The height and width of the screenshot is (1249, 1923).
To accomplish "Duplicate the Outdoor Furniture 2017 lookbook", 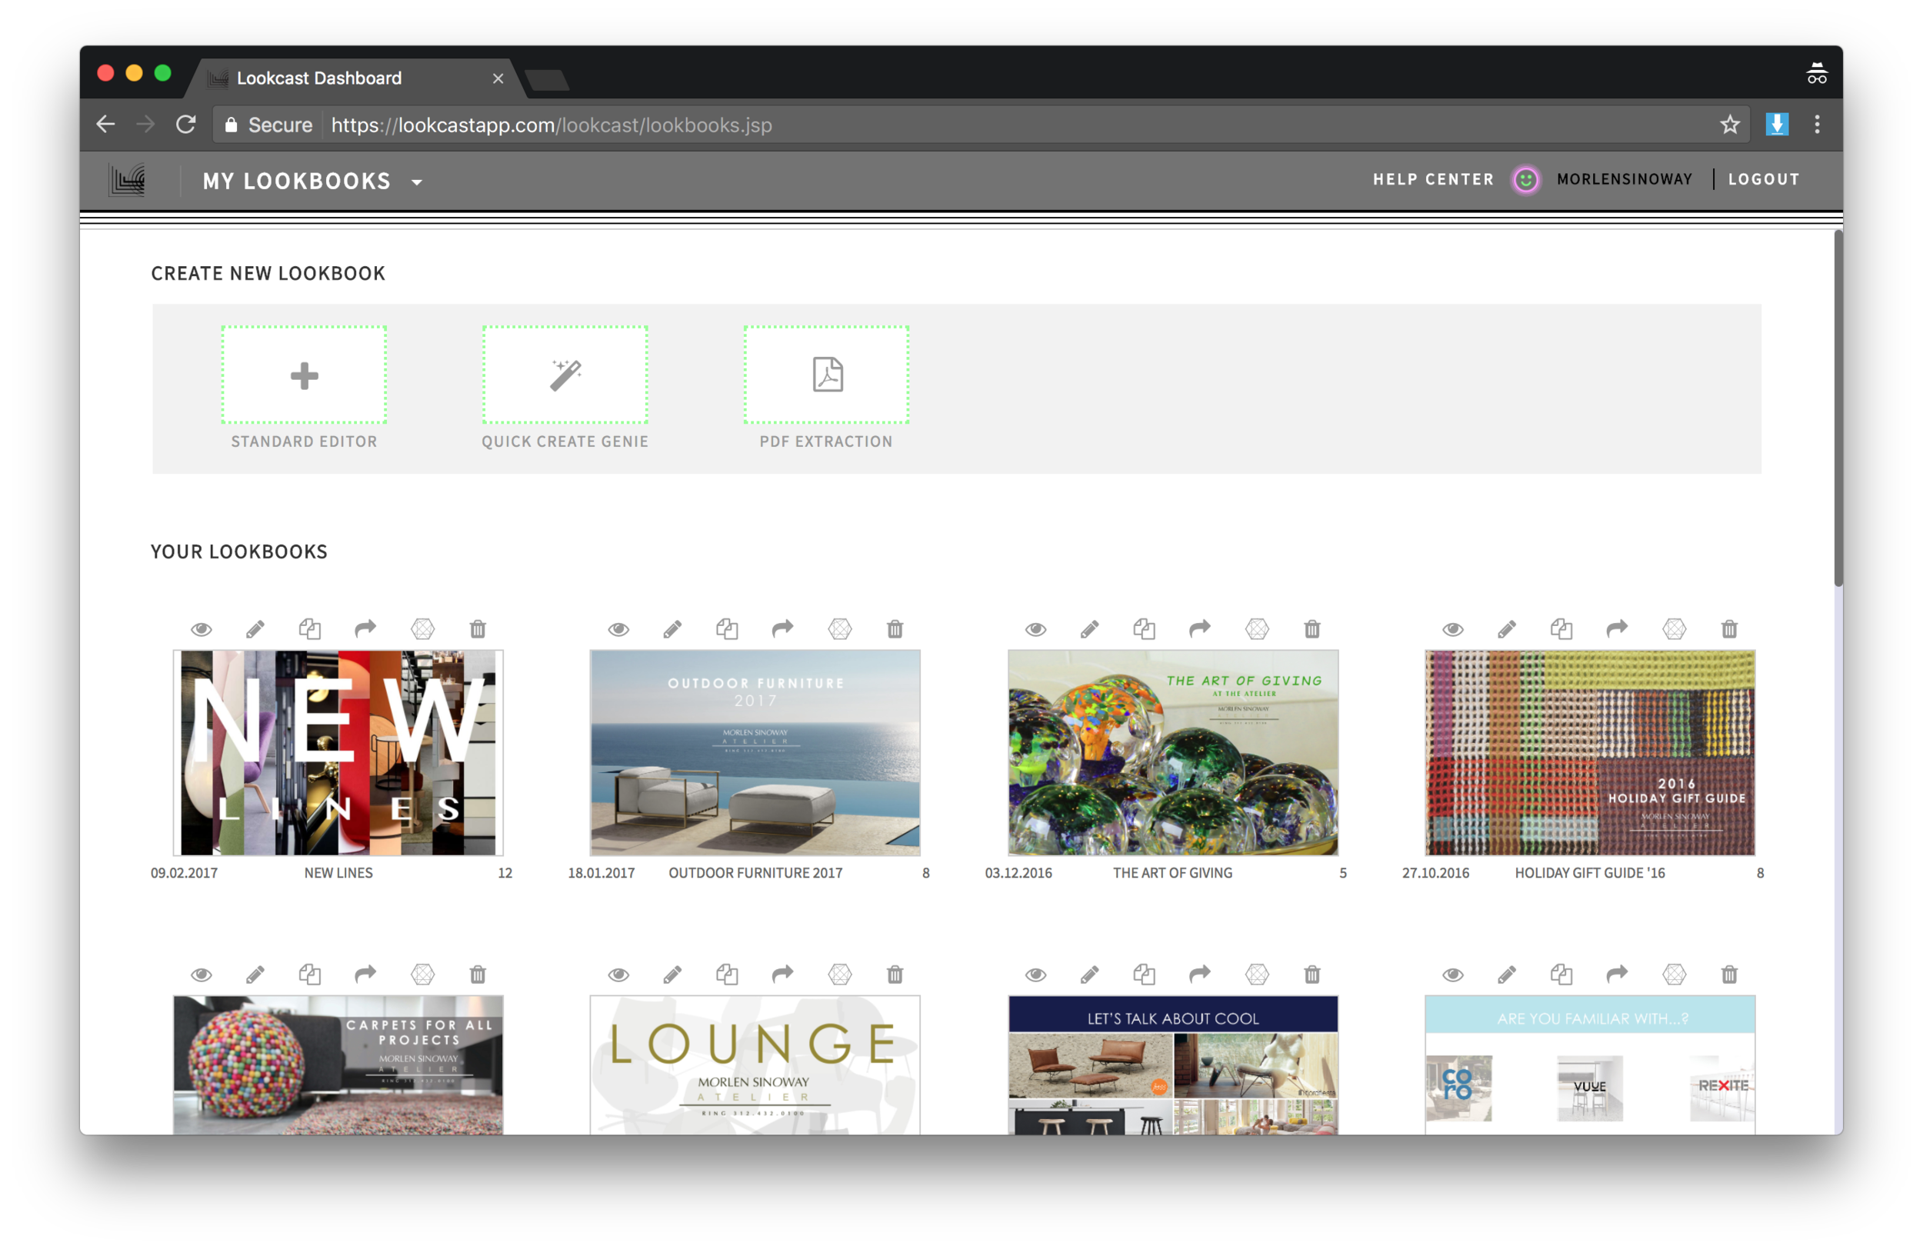I will [x=727, y=628].
